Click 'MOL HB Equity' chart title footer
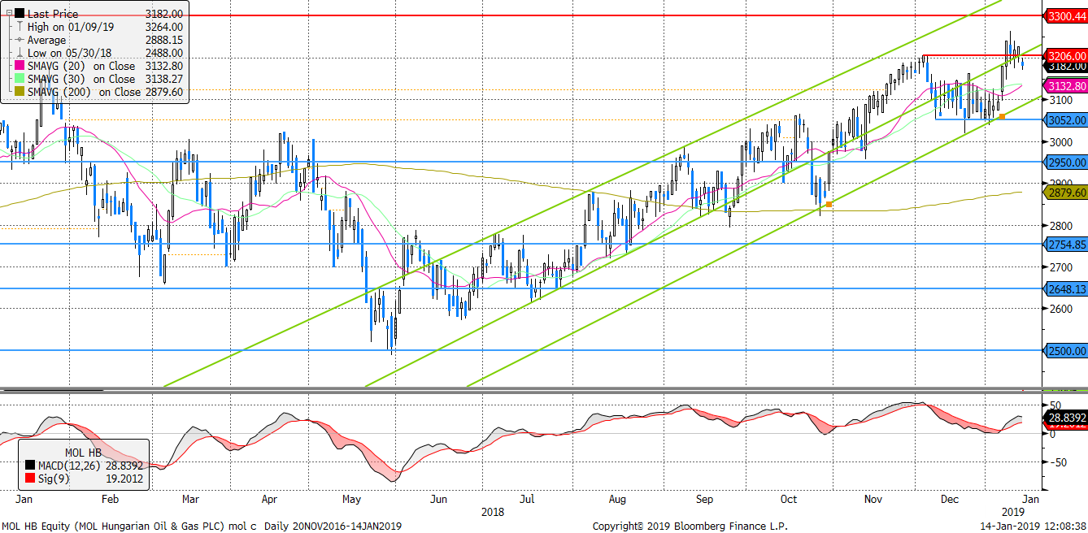Screen dimensions: 1088x533 (x=34, y=526)
